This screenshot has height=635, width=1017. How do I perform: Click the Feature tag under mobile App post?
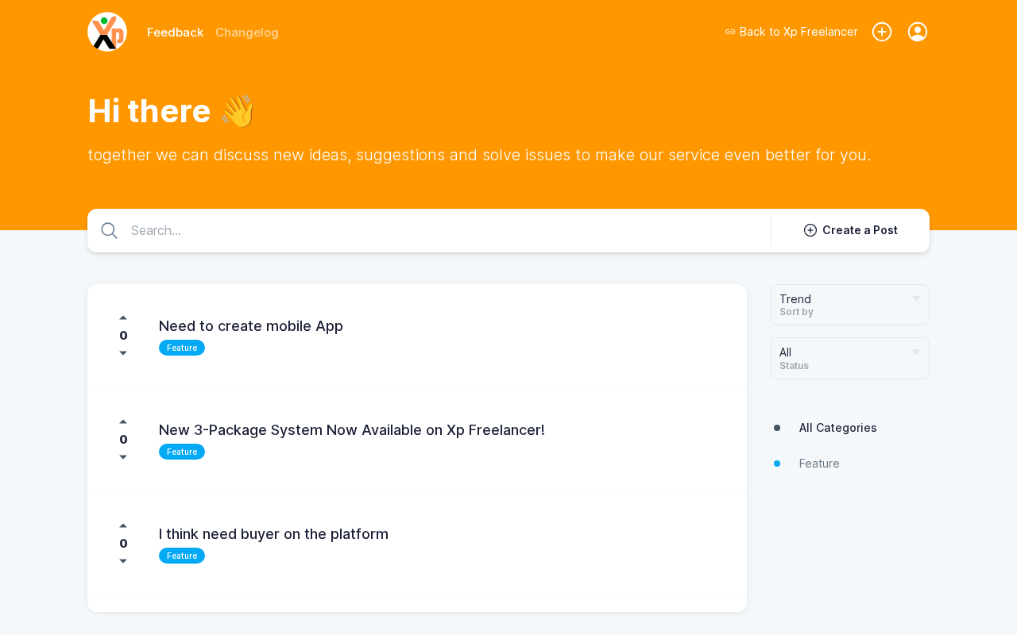click(182, 348)
